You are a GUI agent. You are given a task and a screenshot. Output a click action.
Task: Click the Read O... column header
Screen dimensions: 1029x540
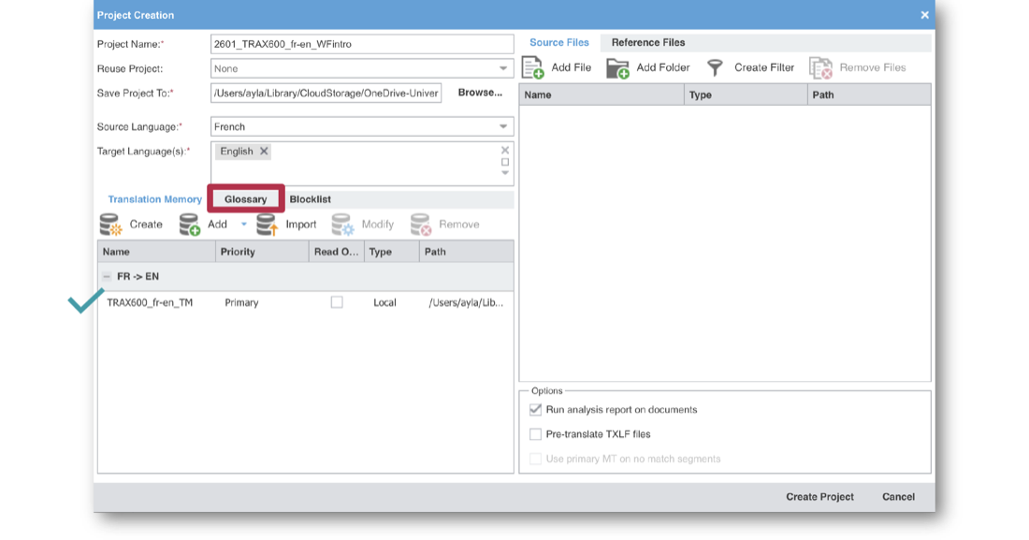pos(336,252)
